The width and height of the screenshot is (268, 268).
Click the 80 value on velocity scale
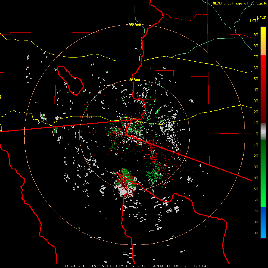tap(256, 46)
